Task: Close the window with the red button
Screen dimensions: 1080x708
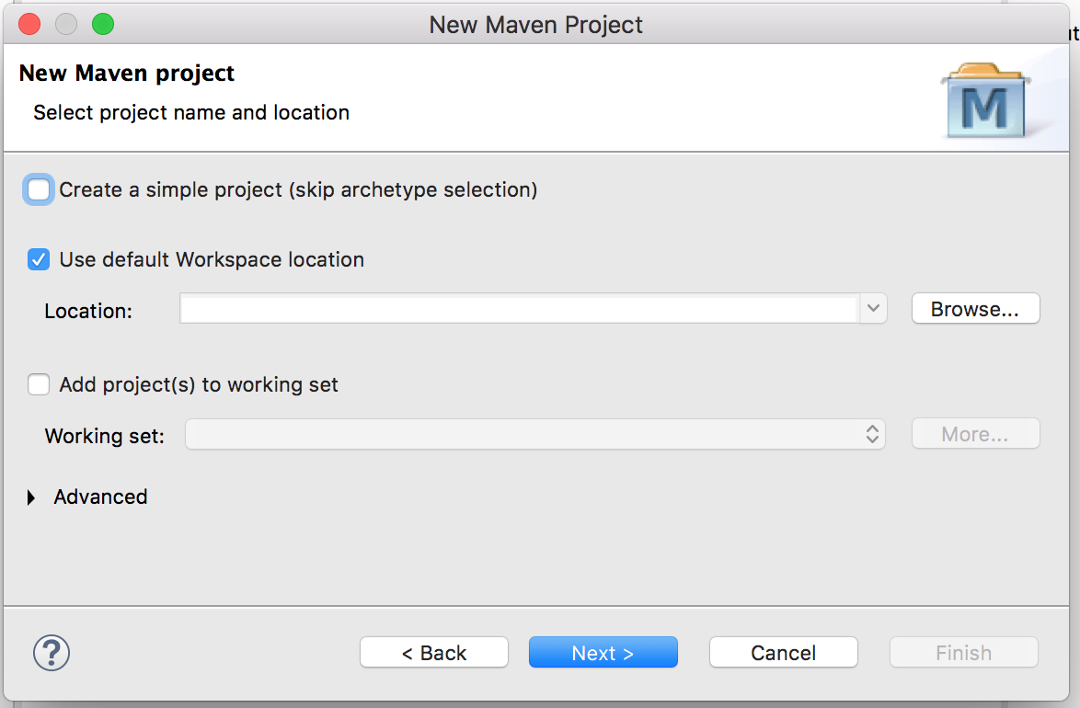Action: [x=29, y=24]
